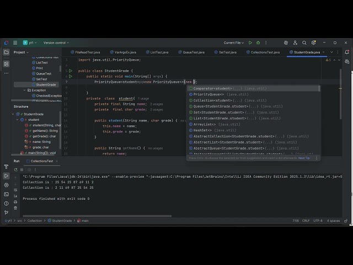Switch to FileReadTest.java tab
The width and height of the screenshot is (353, 265).
[x=85, y=52]
